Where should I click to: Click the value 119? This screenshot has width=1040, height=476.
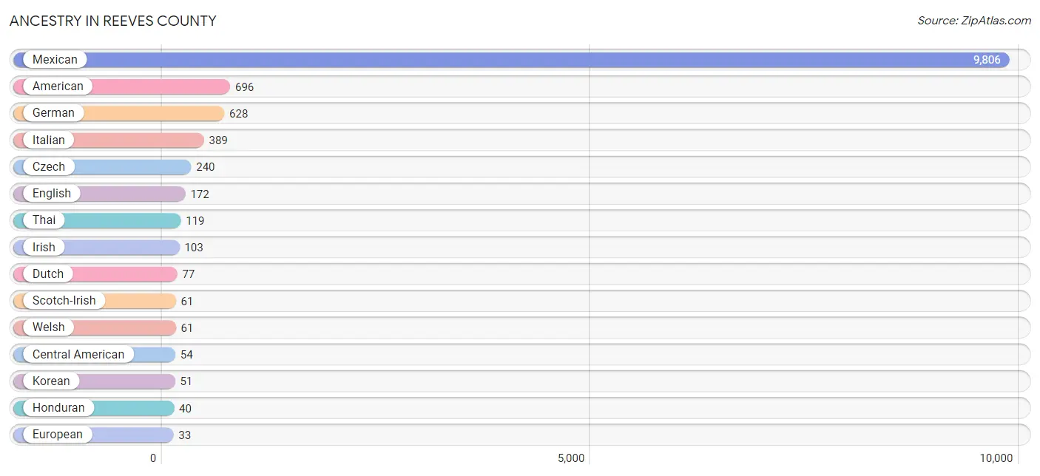(195, 221)
